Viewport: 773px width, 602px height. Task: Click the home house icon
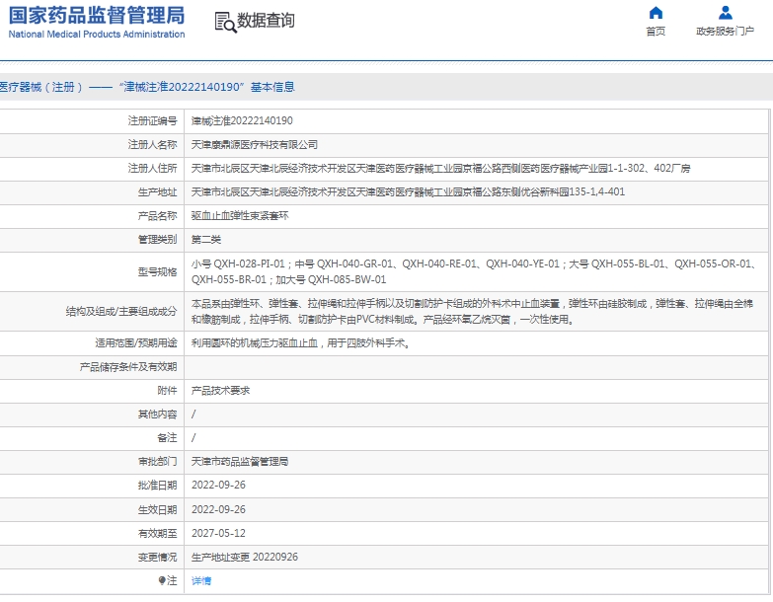coord(656,12)
